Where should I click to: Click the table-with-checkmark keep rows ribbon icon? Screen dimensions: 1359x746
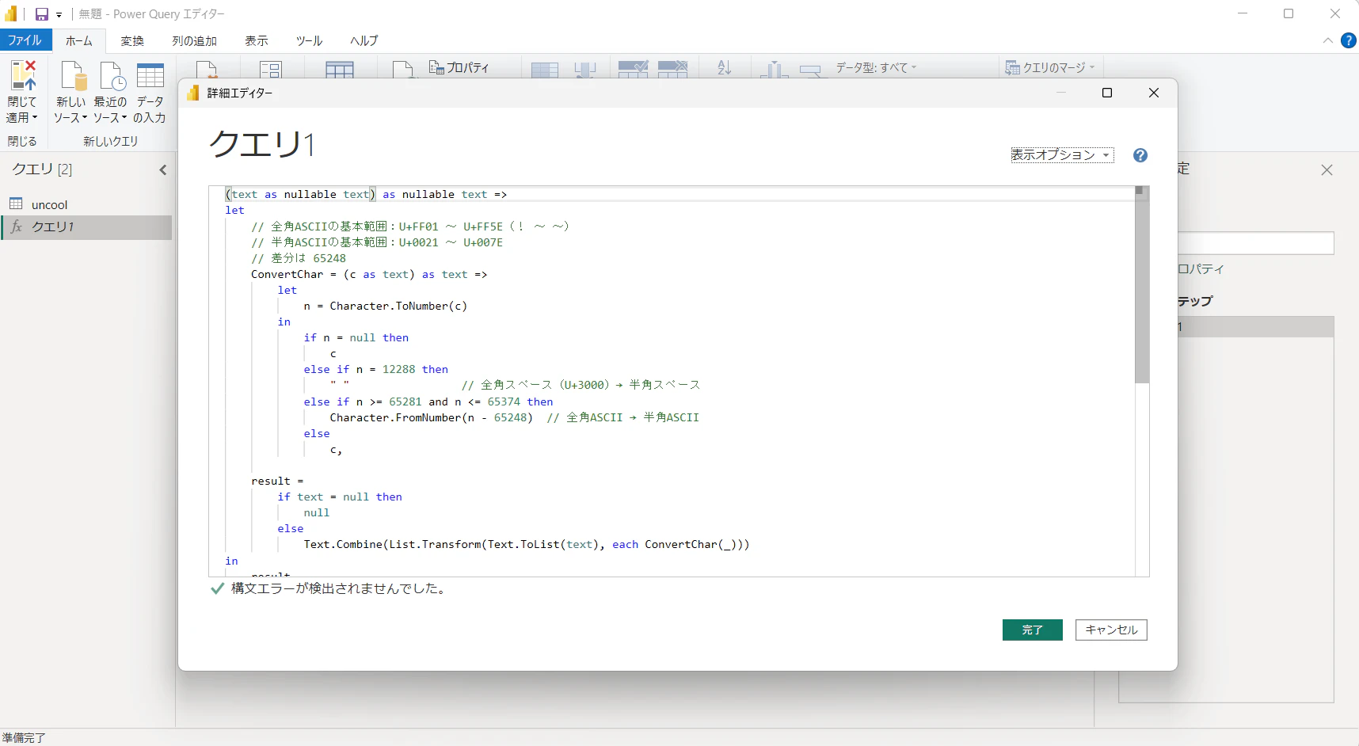(x=633, y=68)
